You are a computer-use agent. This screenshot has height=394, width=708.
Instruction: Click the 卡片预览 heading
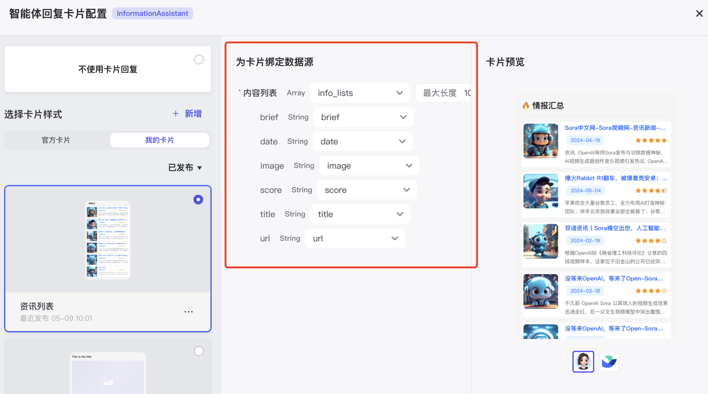tap(505, 62)
